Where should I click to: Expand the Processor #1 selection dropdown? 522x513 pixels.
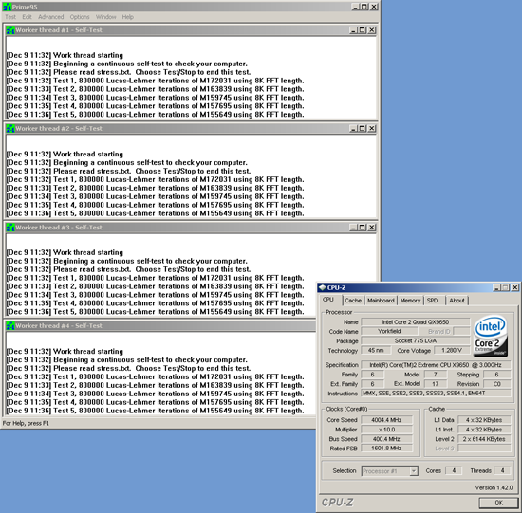tap(414, 471)
